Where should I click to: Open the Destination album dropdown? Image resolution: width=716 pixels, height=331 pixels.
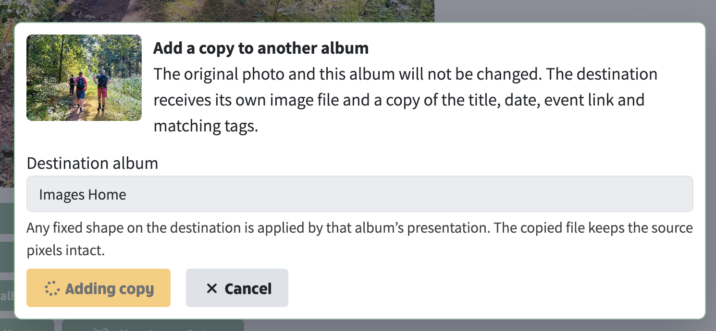pyautogui.click(x=360, y=194)
